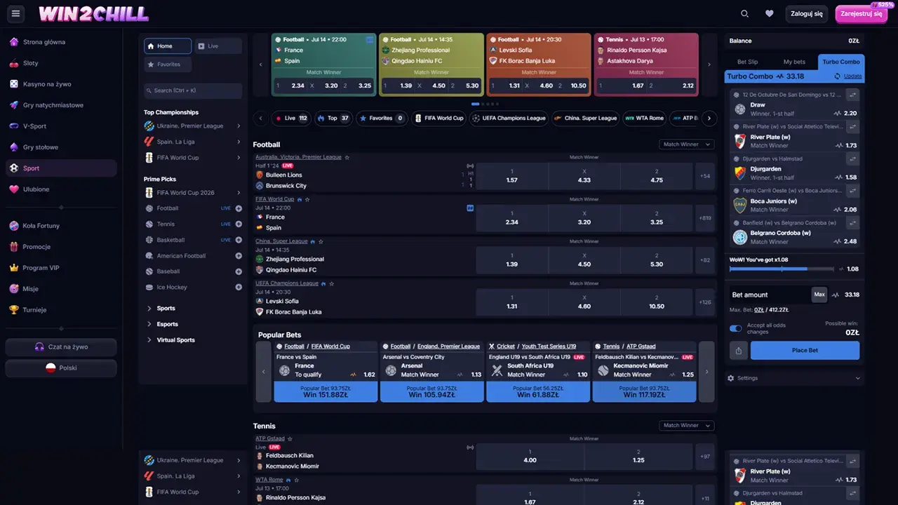
Task: Open the France vs Spain featured match card
Action: point(324,65)
